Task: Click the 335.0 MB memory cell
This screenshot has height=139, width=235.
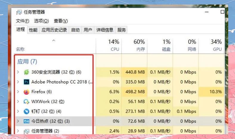Action: 134,82
